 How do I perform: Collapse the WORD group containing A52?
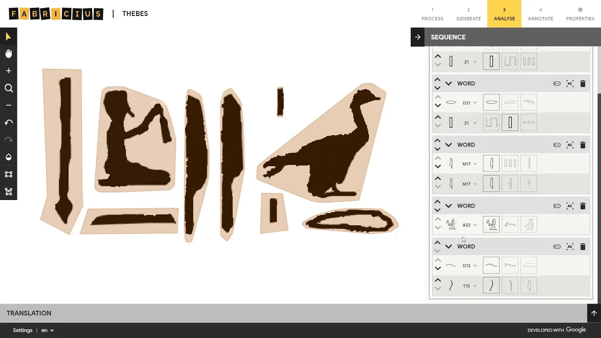coord(448,206)
